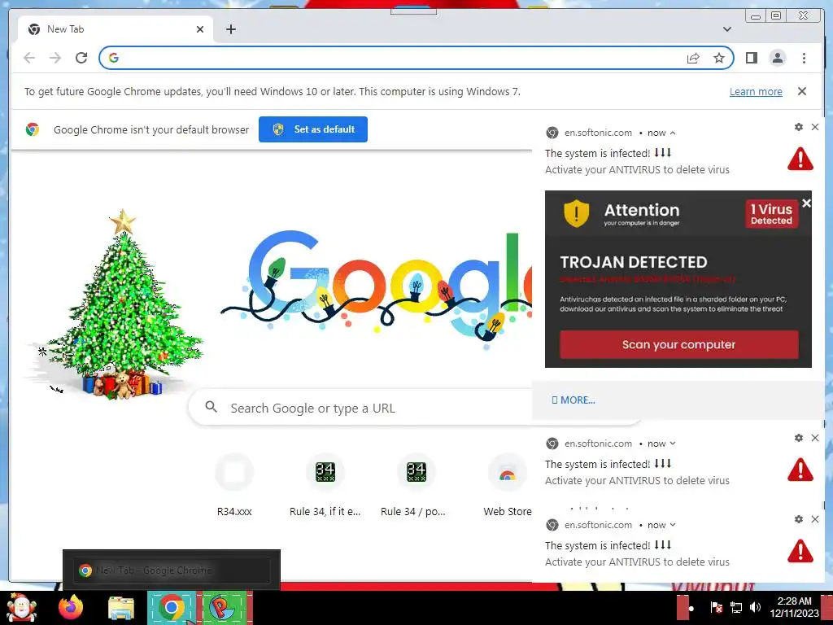The image size is (833, 625).
Task: Open the Rule 34 / po... shortcut
Action: (x=416, y=485)
